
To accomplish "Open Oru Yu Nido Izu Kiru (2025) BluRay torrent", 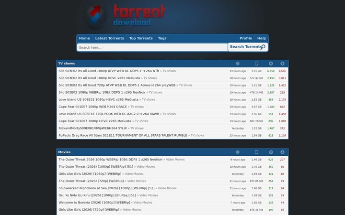I will pos(97,195).
